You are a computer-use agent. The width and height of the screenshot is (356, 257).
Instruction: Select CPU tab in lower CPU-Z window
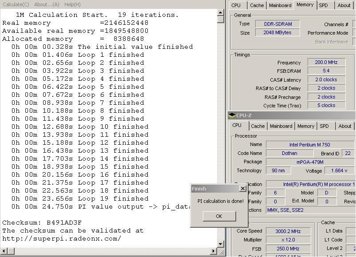[x=237, y=125]
